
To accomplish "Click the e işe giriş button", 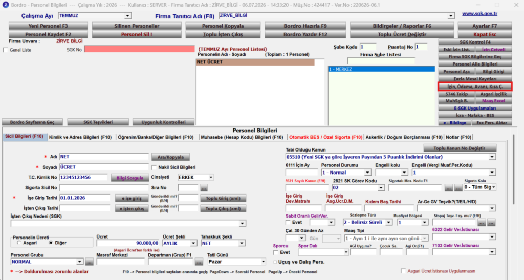I will click(x=132, y=198).
